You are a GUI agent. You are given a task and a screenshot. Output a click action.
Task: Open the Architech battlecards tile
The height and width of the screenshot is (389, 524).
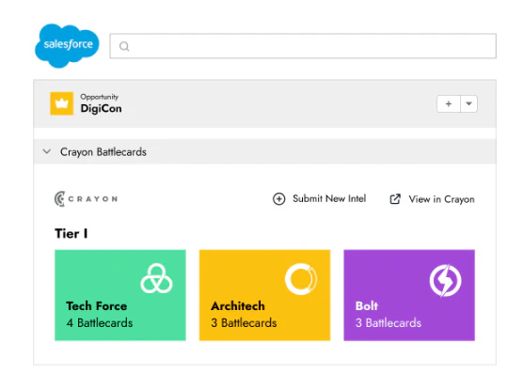click(x=264, y=295)
